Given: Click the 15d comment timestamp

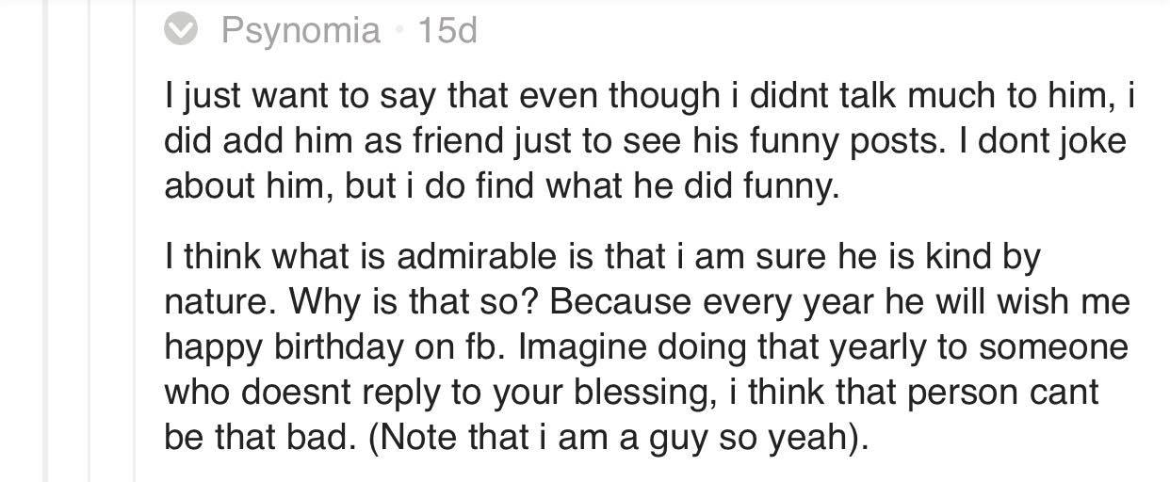Looking at the screenshot, I should 447,31.
